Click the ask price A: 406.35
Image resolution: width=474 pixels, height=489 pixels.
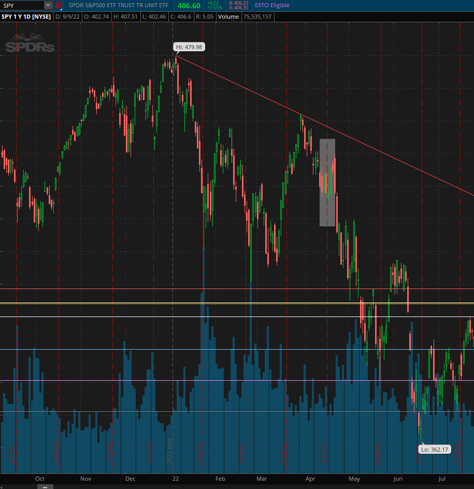coord(239,7)
